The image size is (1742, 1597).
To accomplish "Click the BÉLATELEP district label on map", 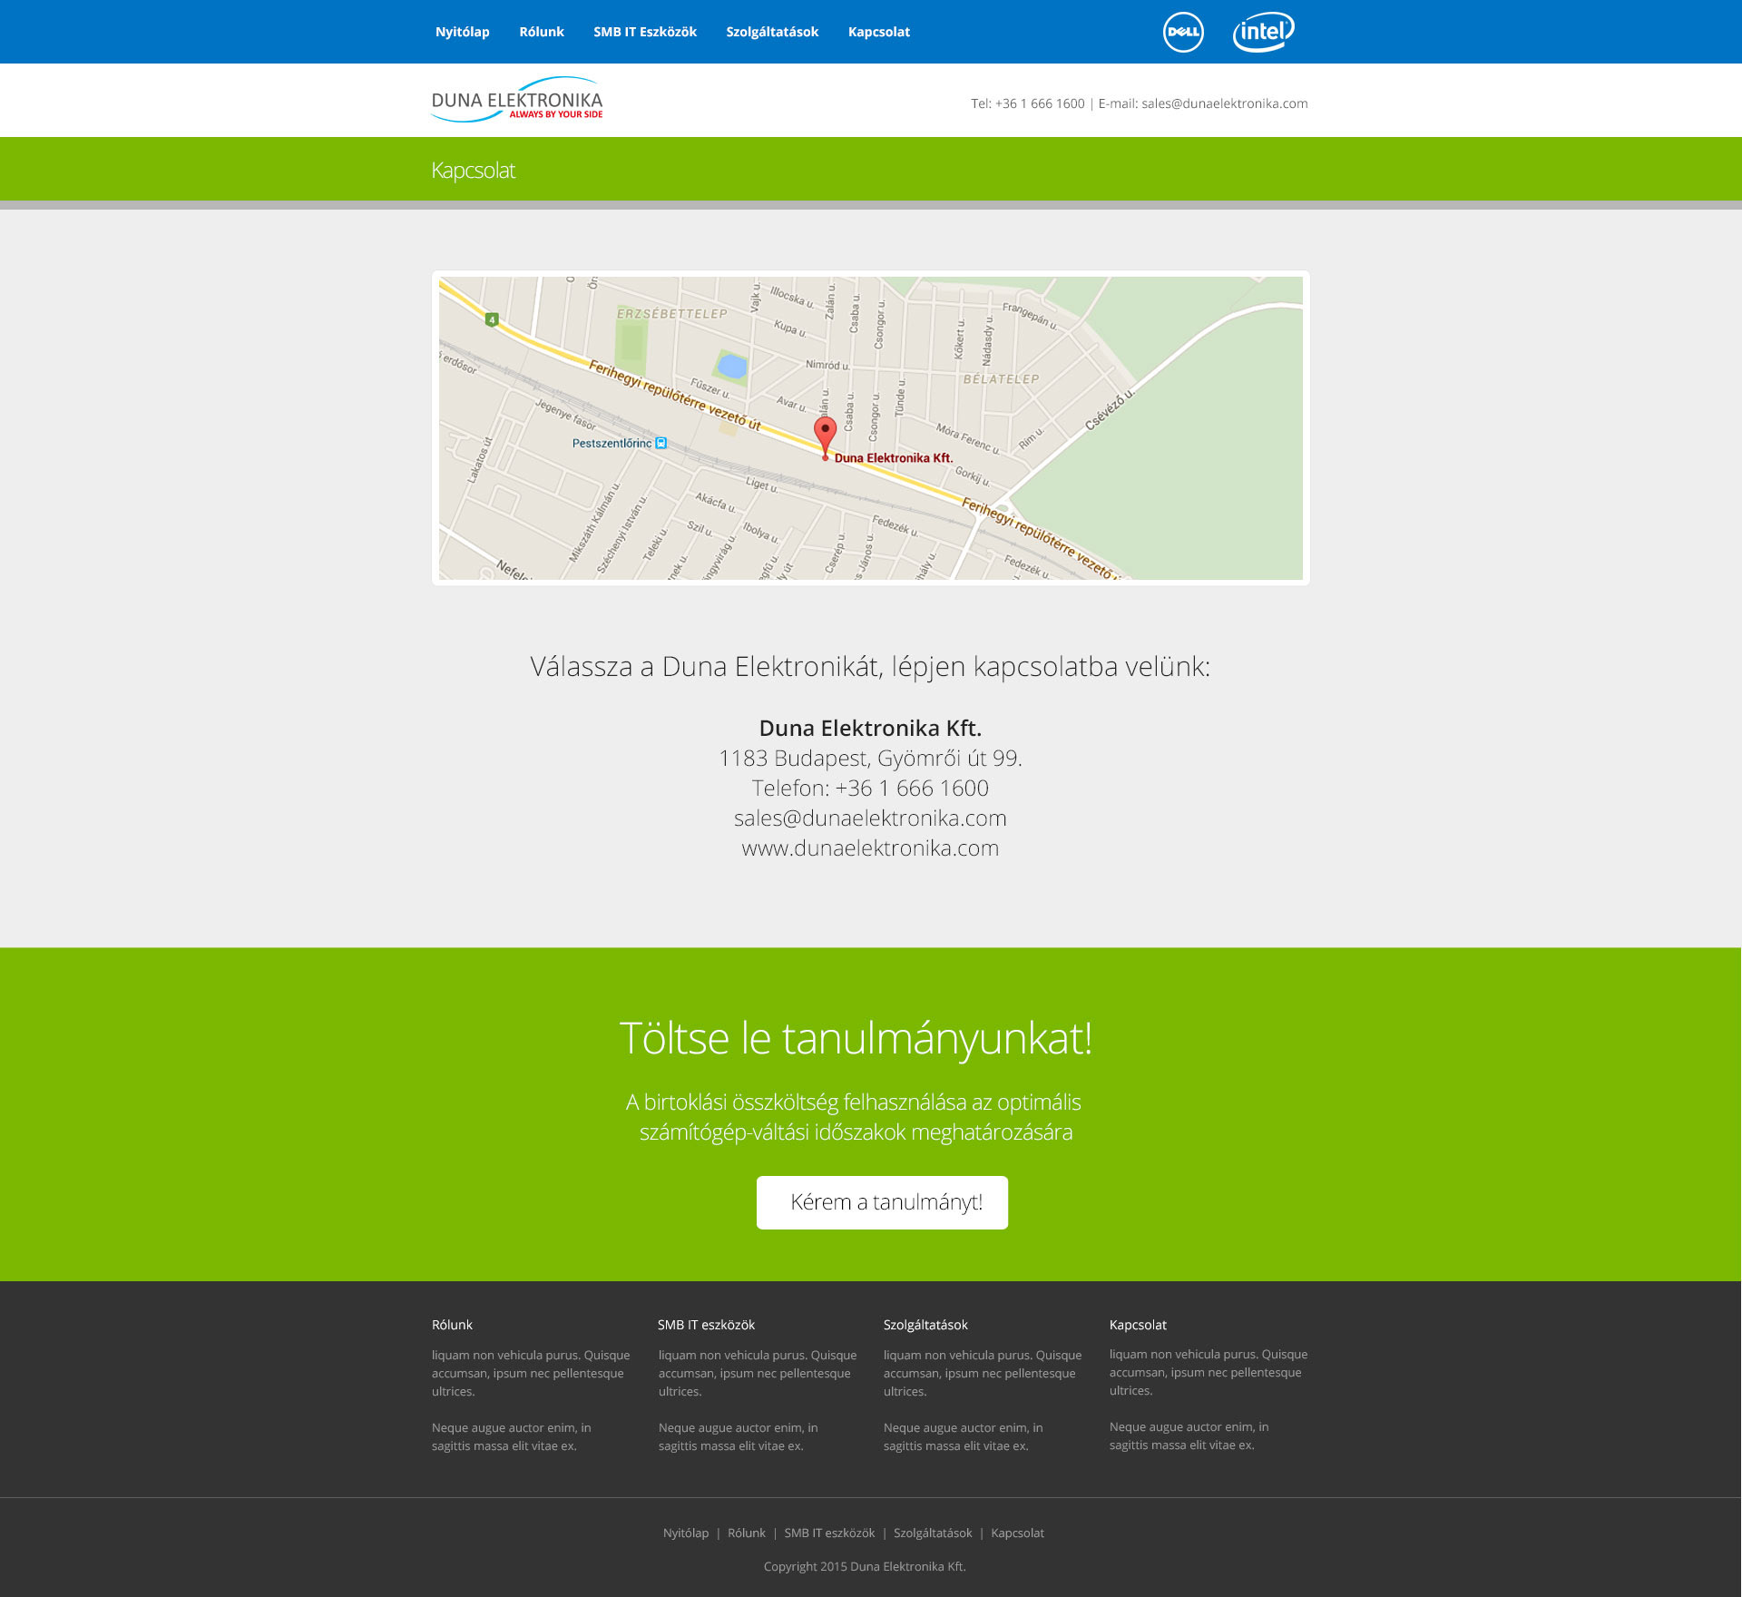I will [1002, 379].
